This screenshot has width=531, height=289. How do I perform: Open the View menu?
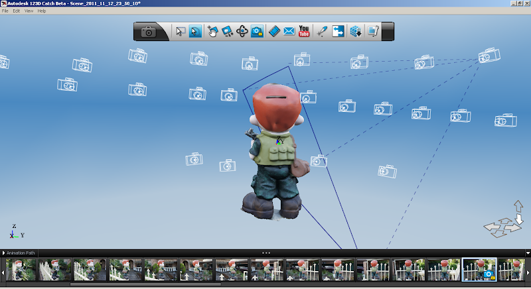29,11
